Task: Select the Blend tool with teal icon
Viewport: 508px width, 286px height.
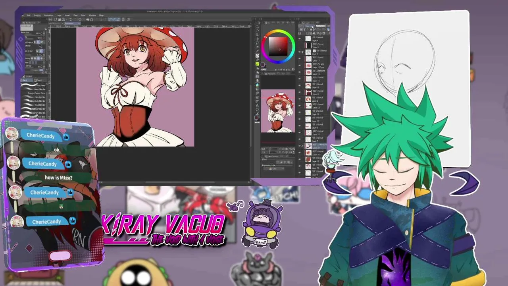Action: tap(257, 85)
